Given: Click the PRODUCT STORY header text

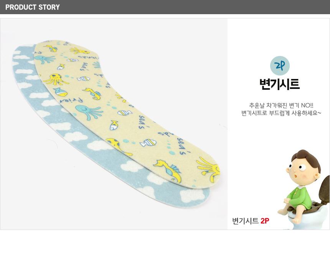Looking at the screenshot, I should pos(33,7).
